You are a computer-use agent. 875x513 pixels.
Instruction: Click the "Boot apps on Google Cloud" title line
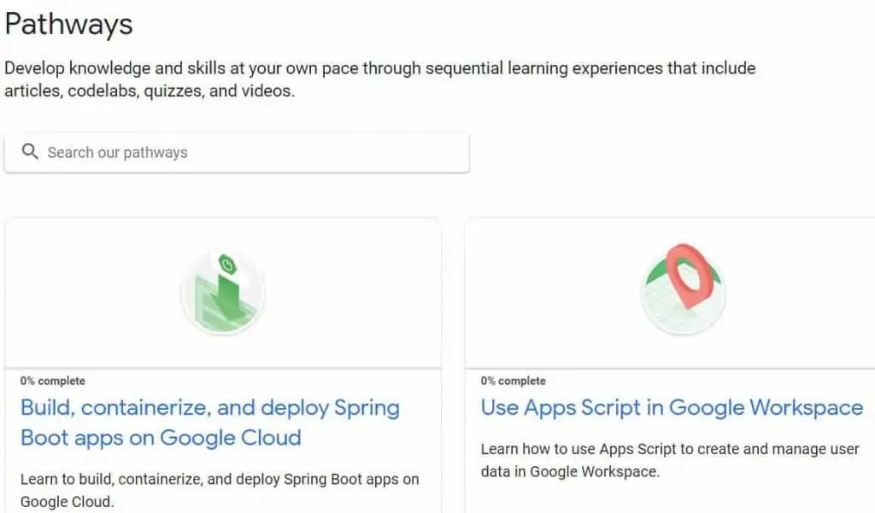(x=161, y=438)
